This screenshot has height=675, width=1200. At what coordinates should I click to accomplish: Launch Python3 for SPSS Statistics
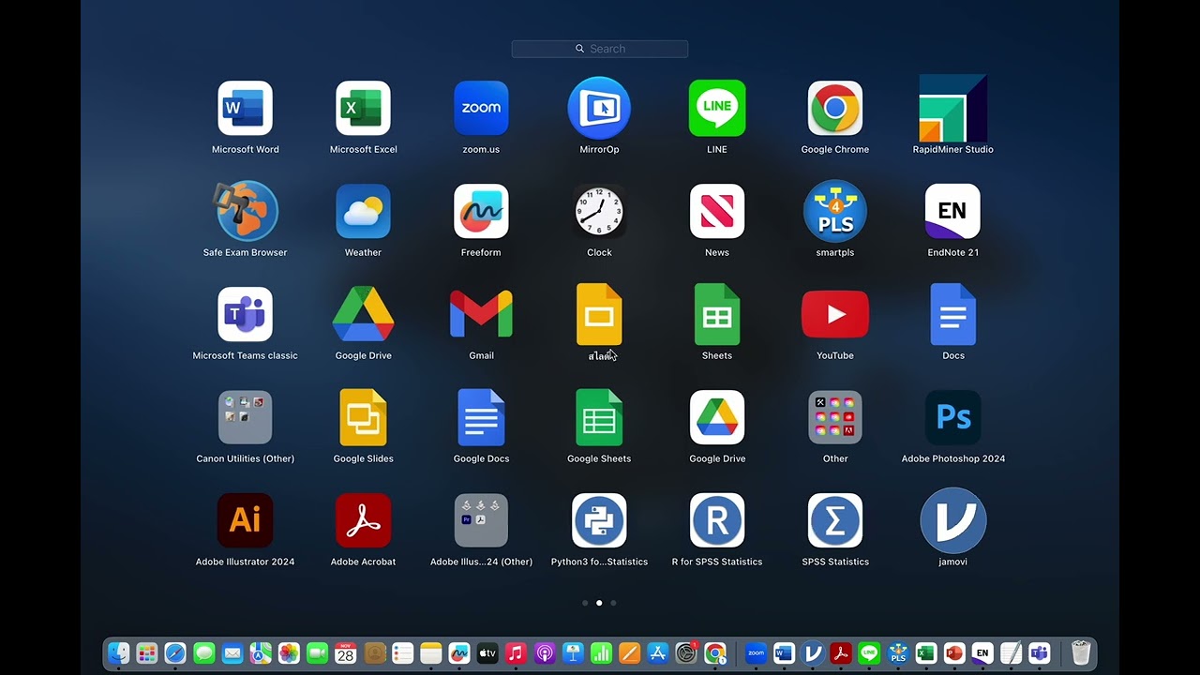coord(599,521)
